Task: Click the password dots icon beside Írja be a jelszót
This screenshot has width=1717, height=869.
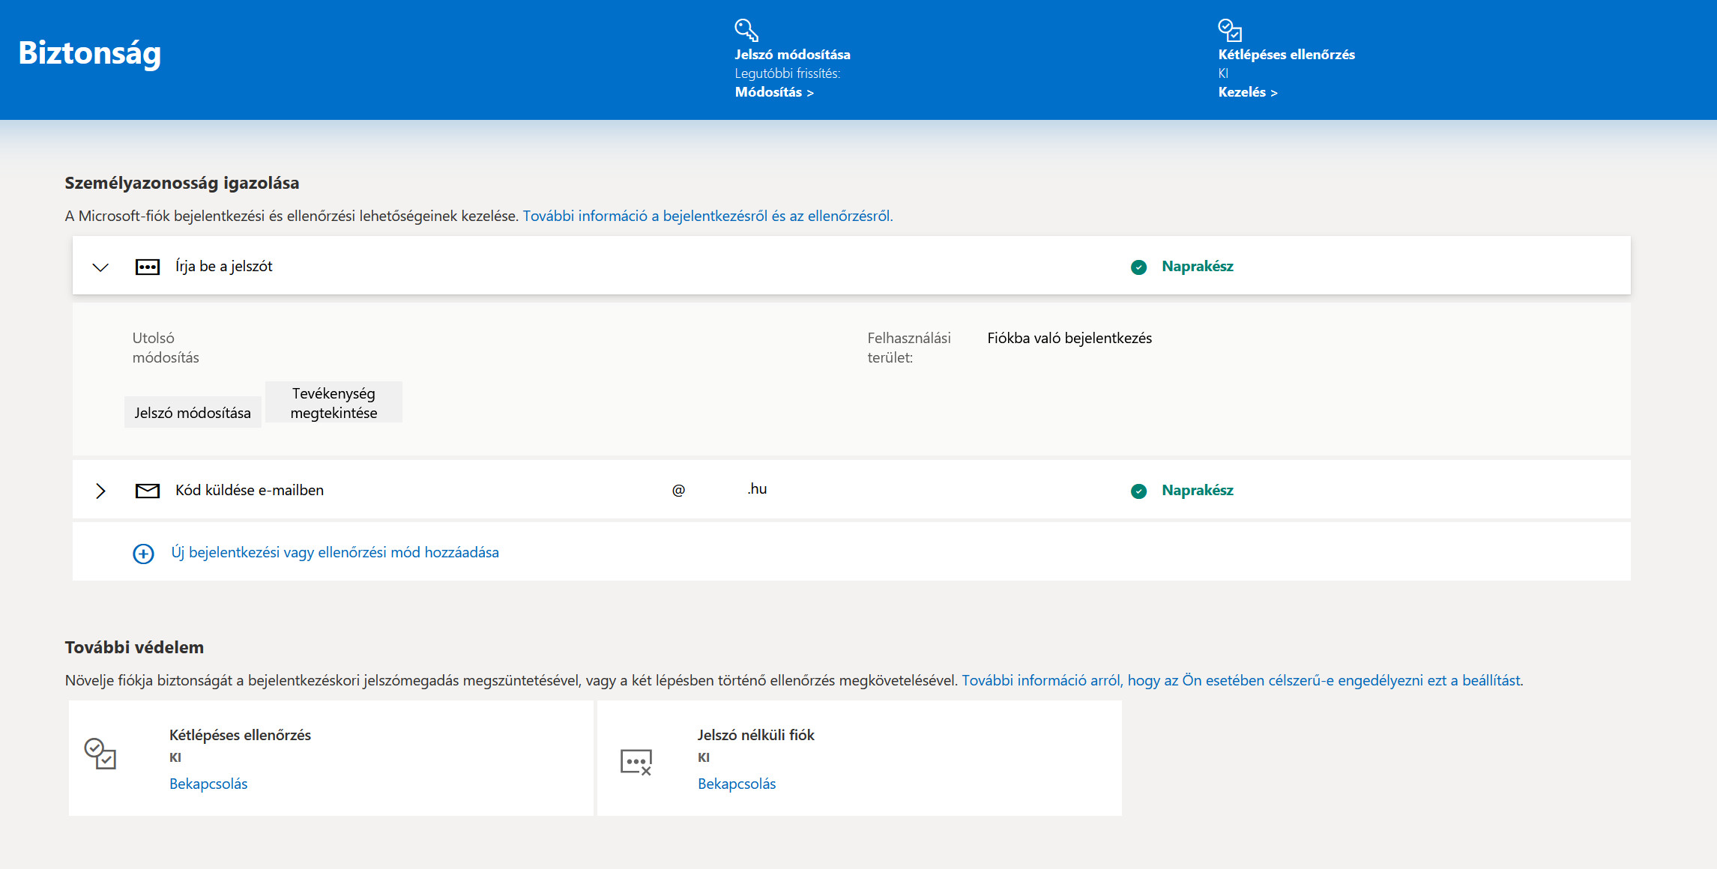Action: click(x=148, y=267)
